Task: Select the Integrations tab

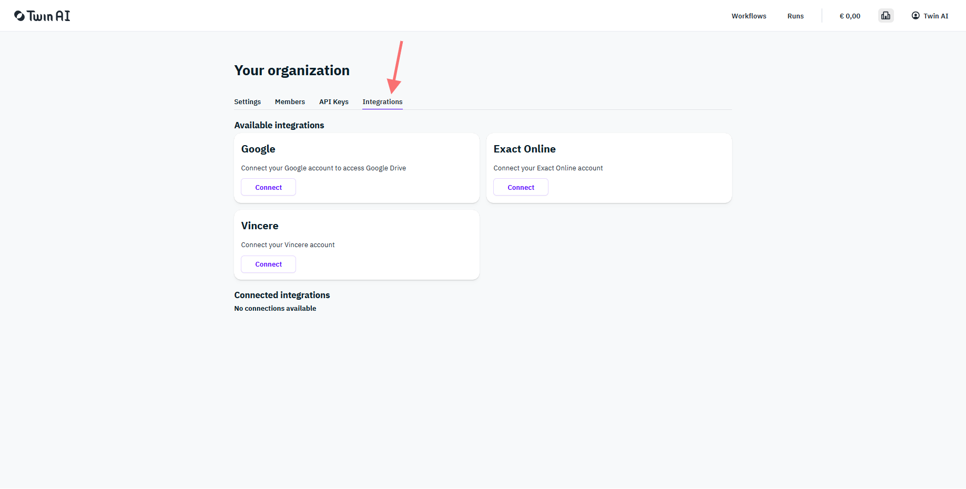Action: coord(382,102)
